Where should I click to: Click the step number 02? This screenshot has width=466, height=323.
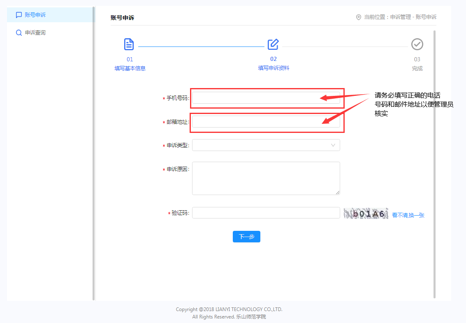click(274, 59)
